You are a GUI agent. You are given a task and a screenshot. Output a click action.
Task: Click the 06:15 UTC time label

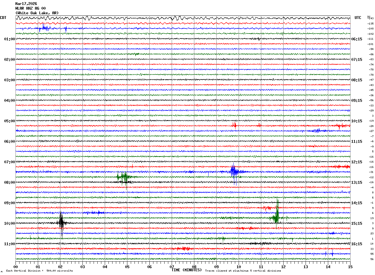(357, 39)
